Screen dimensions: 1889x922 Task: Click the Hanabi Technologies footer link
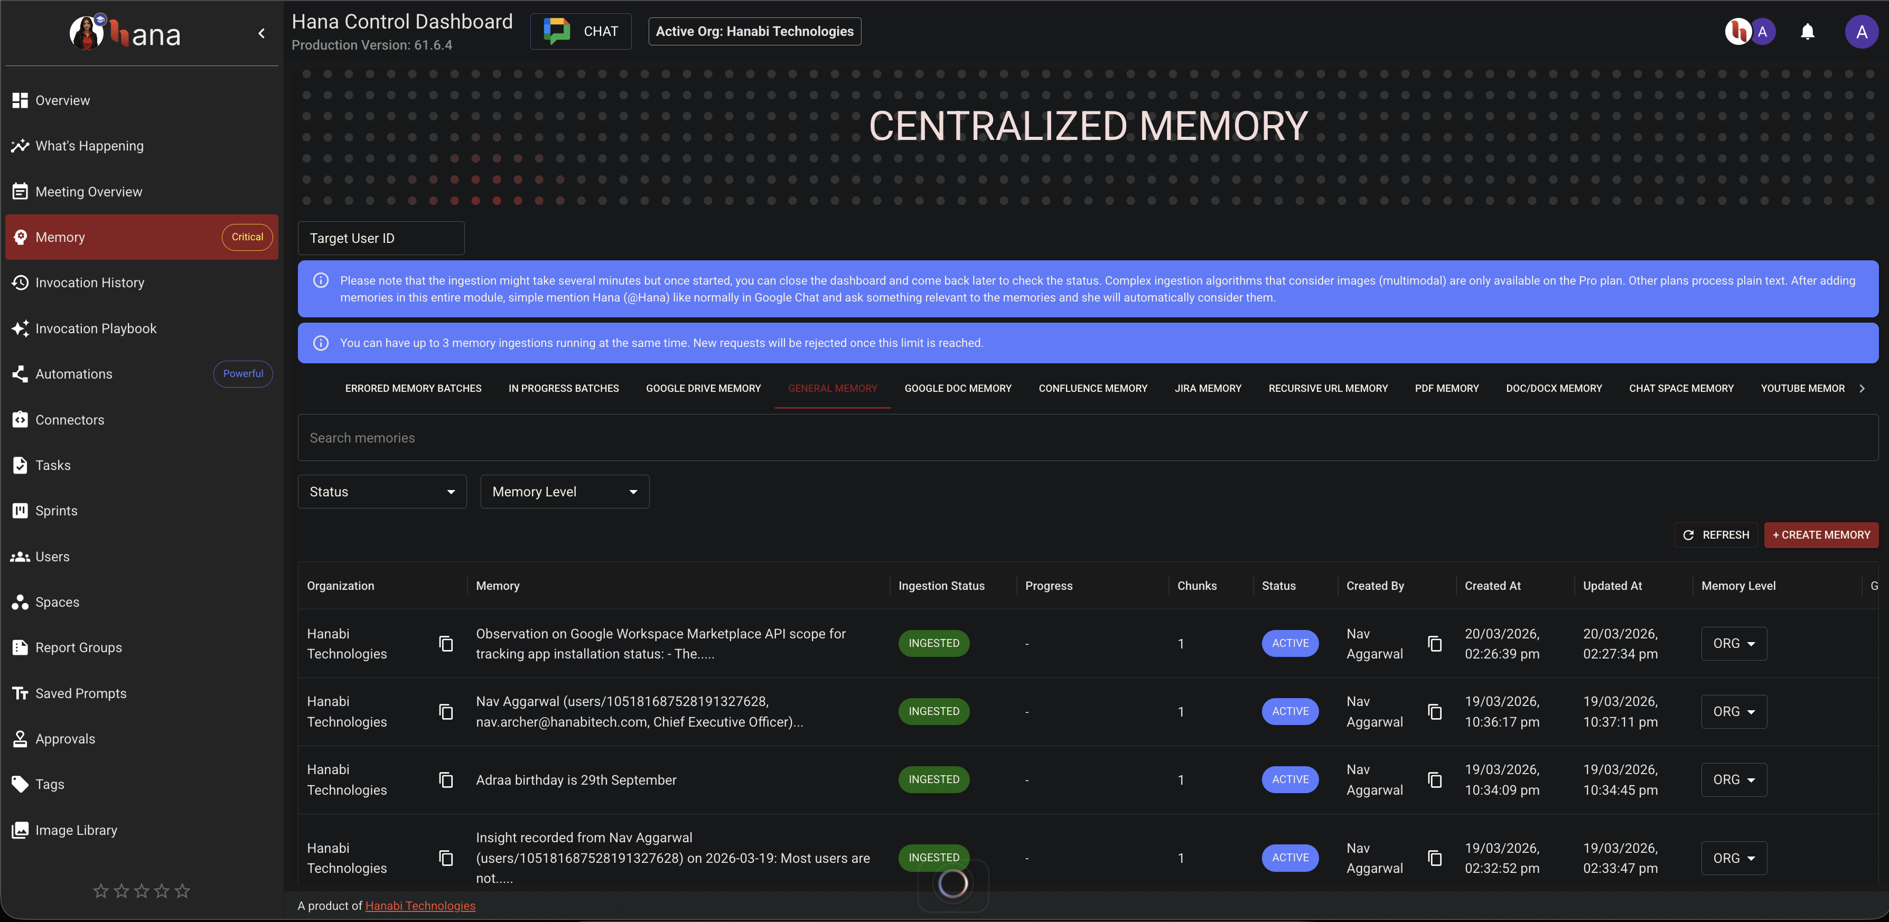pos(420,906)
